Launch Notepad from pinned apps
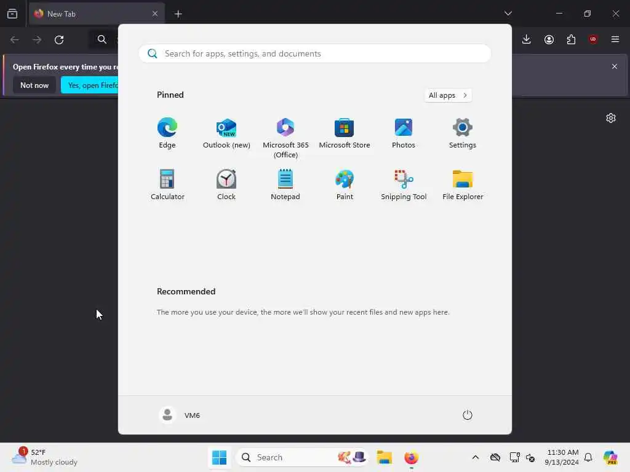630x472 pixels. click(285, 185)
